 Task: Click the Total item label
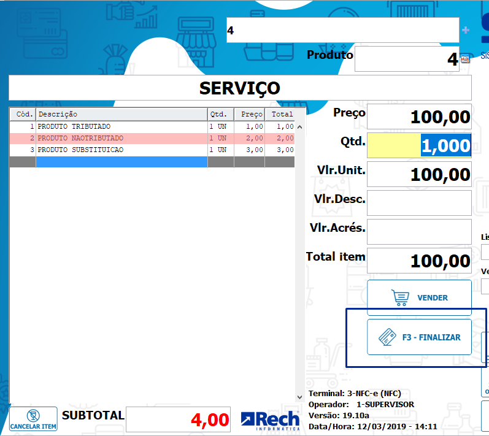point(336,256)
